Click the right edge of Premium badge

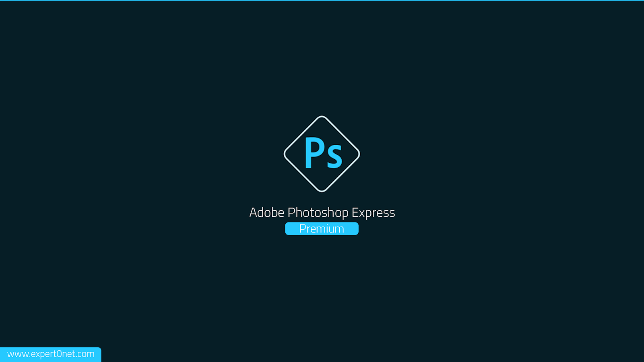357,228
